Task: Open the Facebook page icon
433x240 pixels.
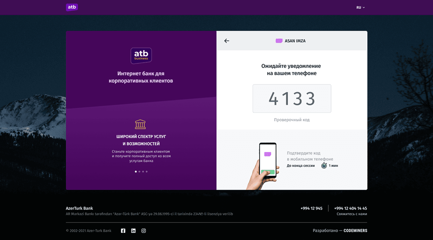Action: 123,231
